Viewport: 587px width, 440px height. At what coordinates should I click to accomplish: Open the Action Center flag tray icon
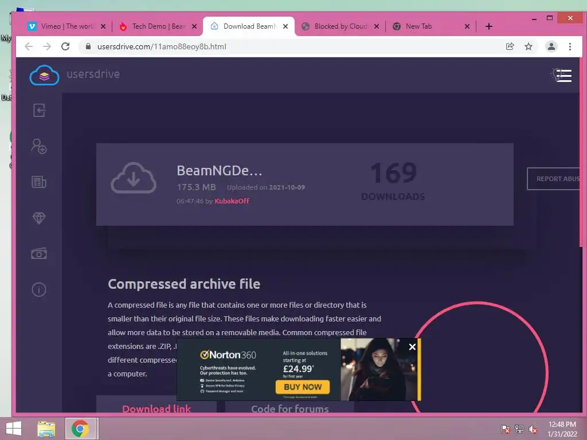(505, 429)
